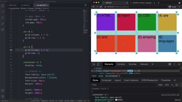The height and width of the screenshot is (102, 182).
Task: Collapse the div container--1 node
Action: point(96,71)
